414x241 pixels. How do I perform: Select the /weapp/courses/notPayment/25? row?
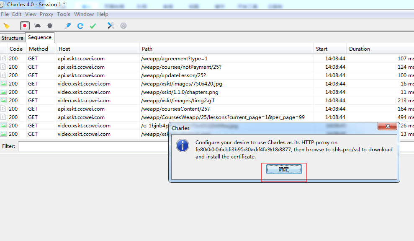point(207,67)
